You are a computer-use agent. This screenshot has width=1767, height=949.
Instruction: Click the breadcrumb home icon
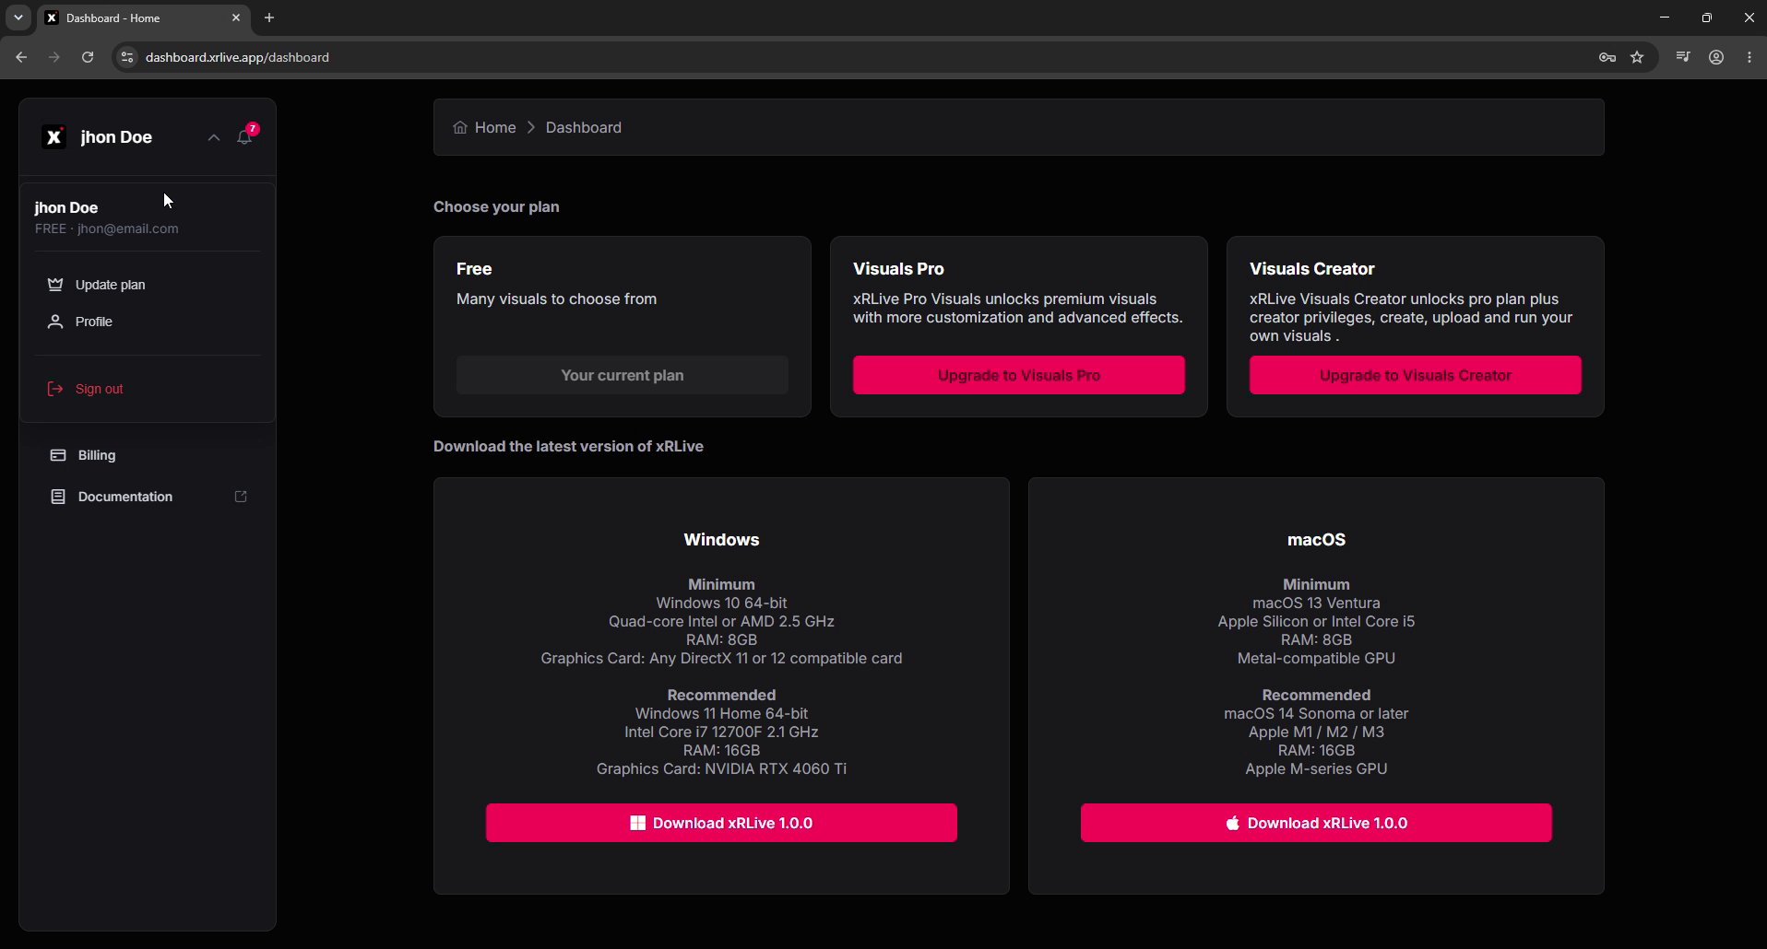point(460,127)
